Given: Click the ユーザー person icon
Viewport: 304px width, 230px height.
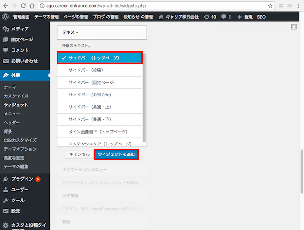Looking at the screenshot, I should coord(6,190).
